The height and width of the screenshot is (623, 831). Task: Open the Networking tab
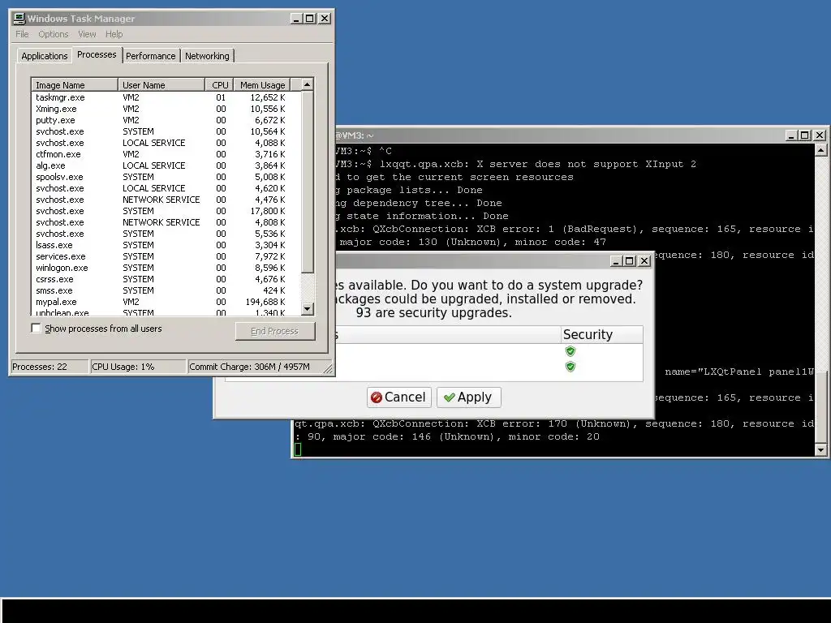207,56
